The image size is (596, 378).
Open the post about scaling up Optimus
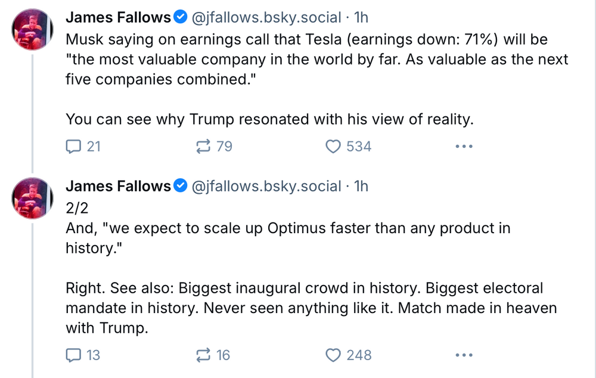(286, 229)
